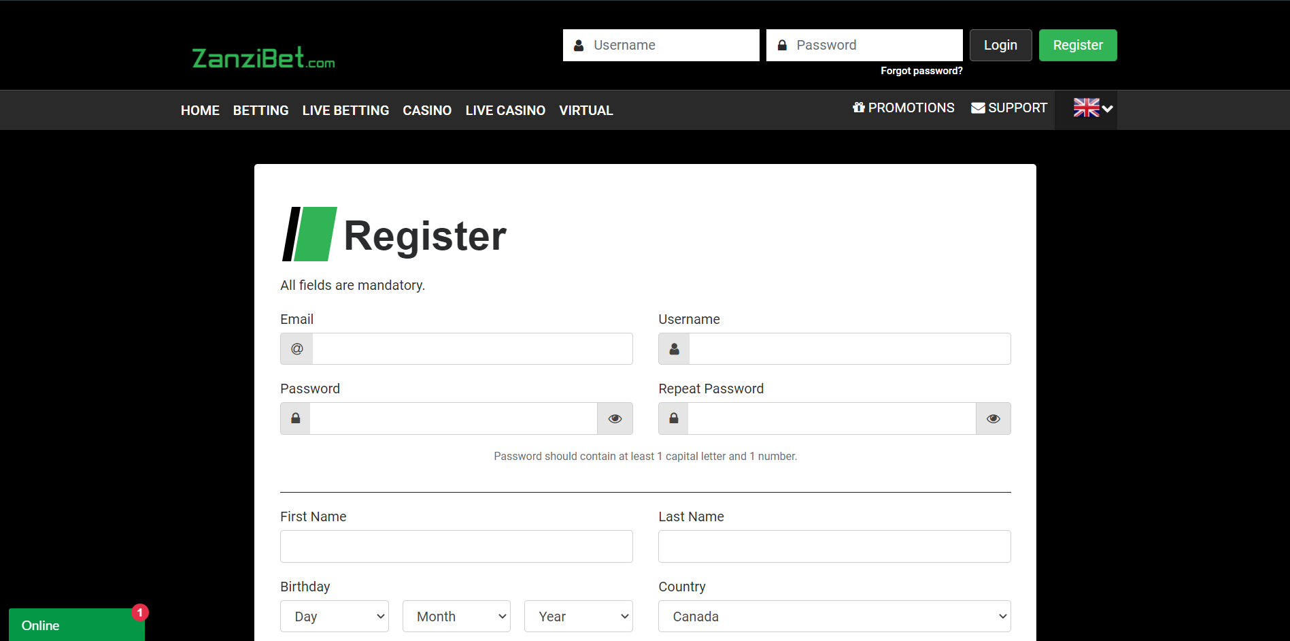Click the gift icon next to PROMOTIONS

pyautogui.click(x=857, y=108)
